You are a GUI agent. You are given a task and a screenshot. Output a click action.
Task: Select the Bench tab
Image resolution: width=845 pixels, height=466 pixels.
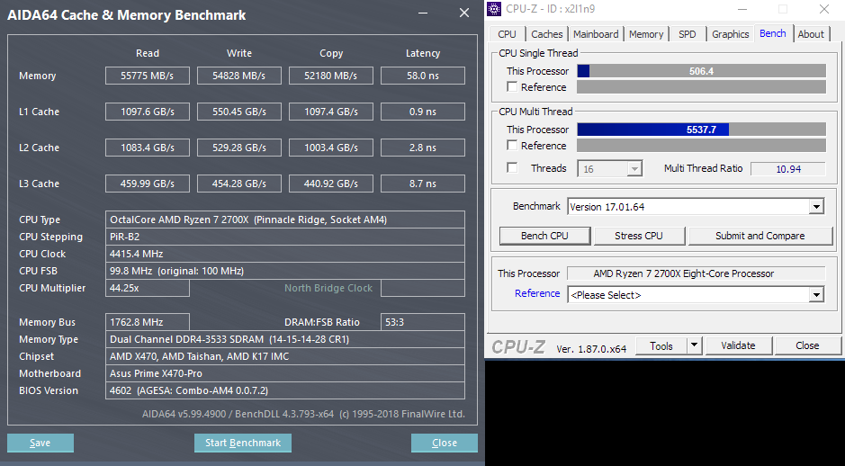coord(773,33)
